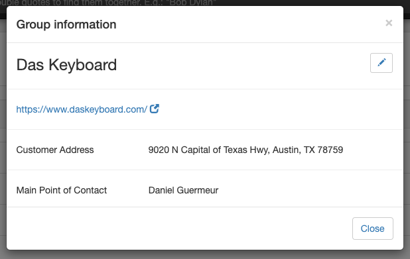Image resolution: width=410 pixels, height=259 pixels.
Task: Click the surname "Guermeur" in contact row
Action: click(x=198, y=190)
